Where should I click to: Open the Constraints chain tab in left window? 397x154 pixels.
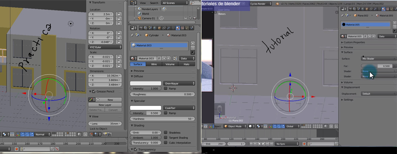click(x=164, y=28)
